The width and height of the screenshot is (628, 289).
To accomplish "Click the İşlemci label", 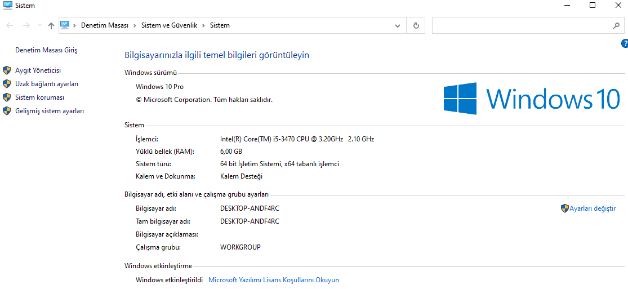I will click(147, 139).
